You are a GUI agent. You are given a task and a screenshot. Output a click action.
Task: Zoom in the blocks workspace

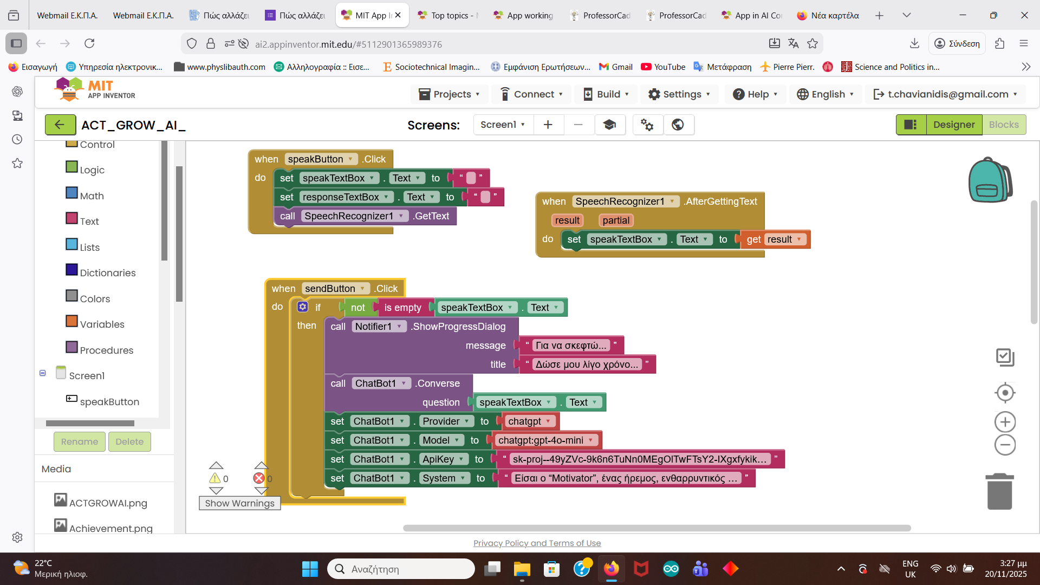pyautogui.click(x=1005, y=422)
